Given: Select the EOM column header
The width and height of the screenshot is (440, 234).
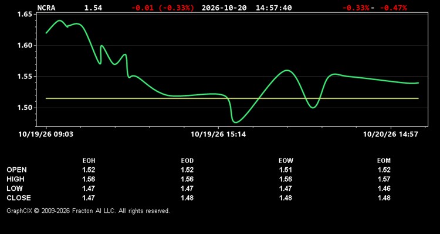Looking at the screenshot, I should tap(384, 161).
